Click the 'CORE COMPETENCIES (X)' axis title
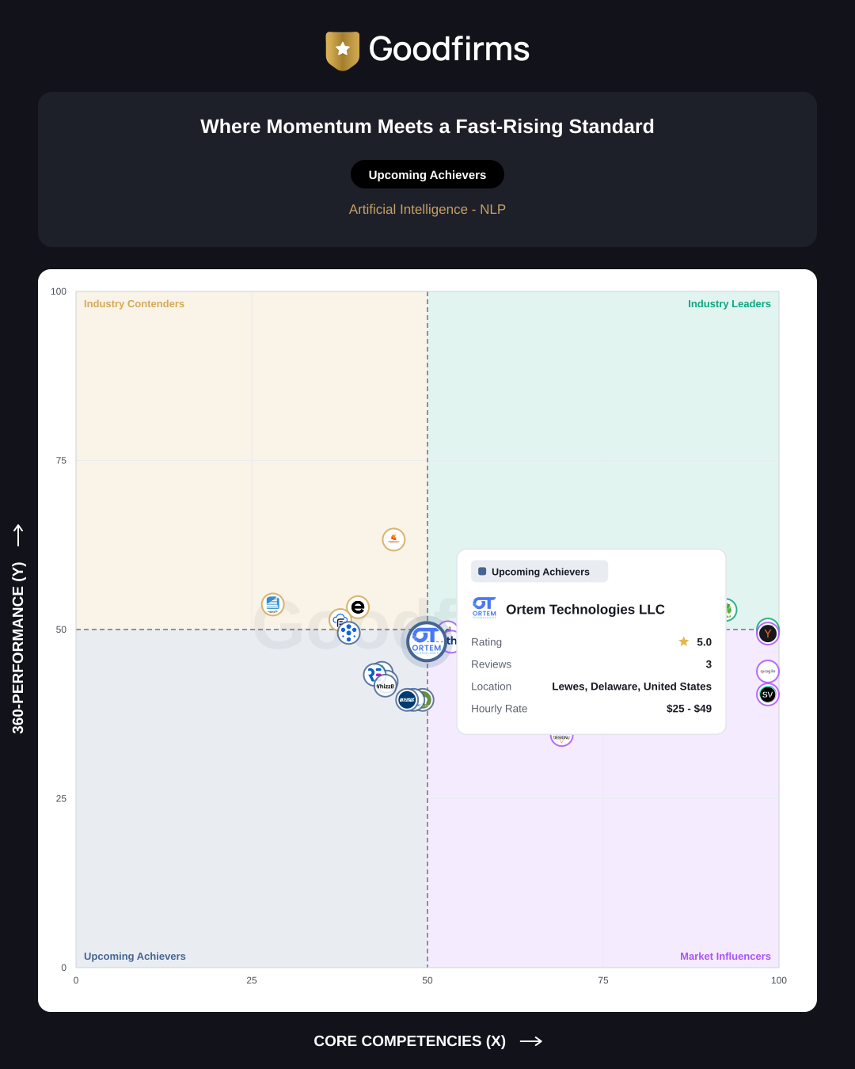This screenshot has width=855, height=1069. point(409,1041)
